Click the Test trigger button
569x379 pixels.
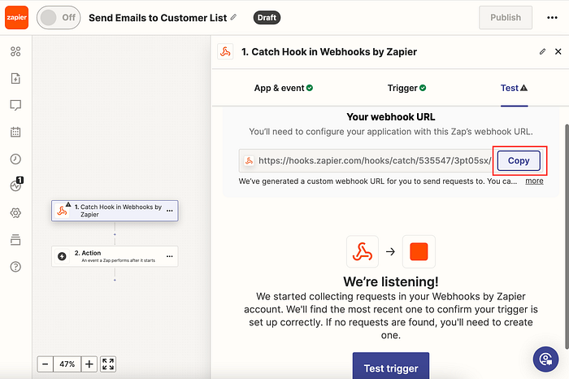[391, 366]
